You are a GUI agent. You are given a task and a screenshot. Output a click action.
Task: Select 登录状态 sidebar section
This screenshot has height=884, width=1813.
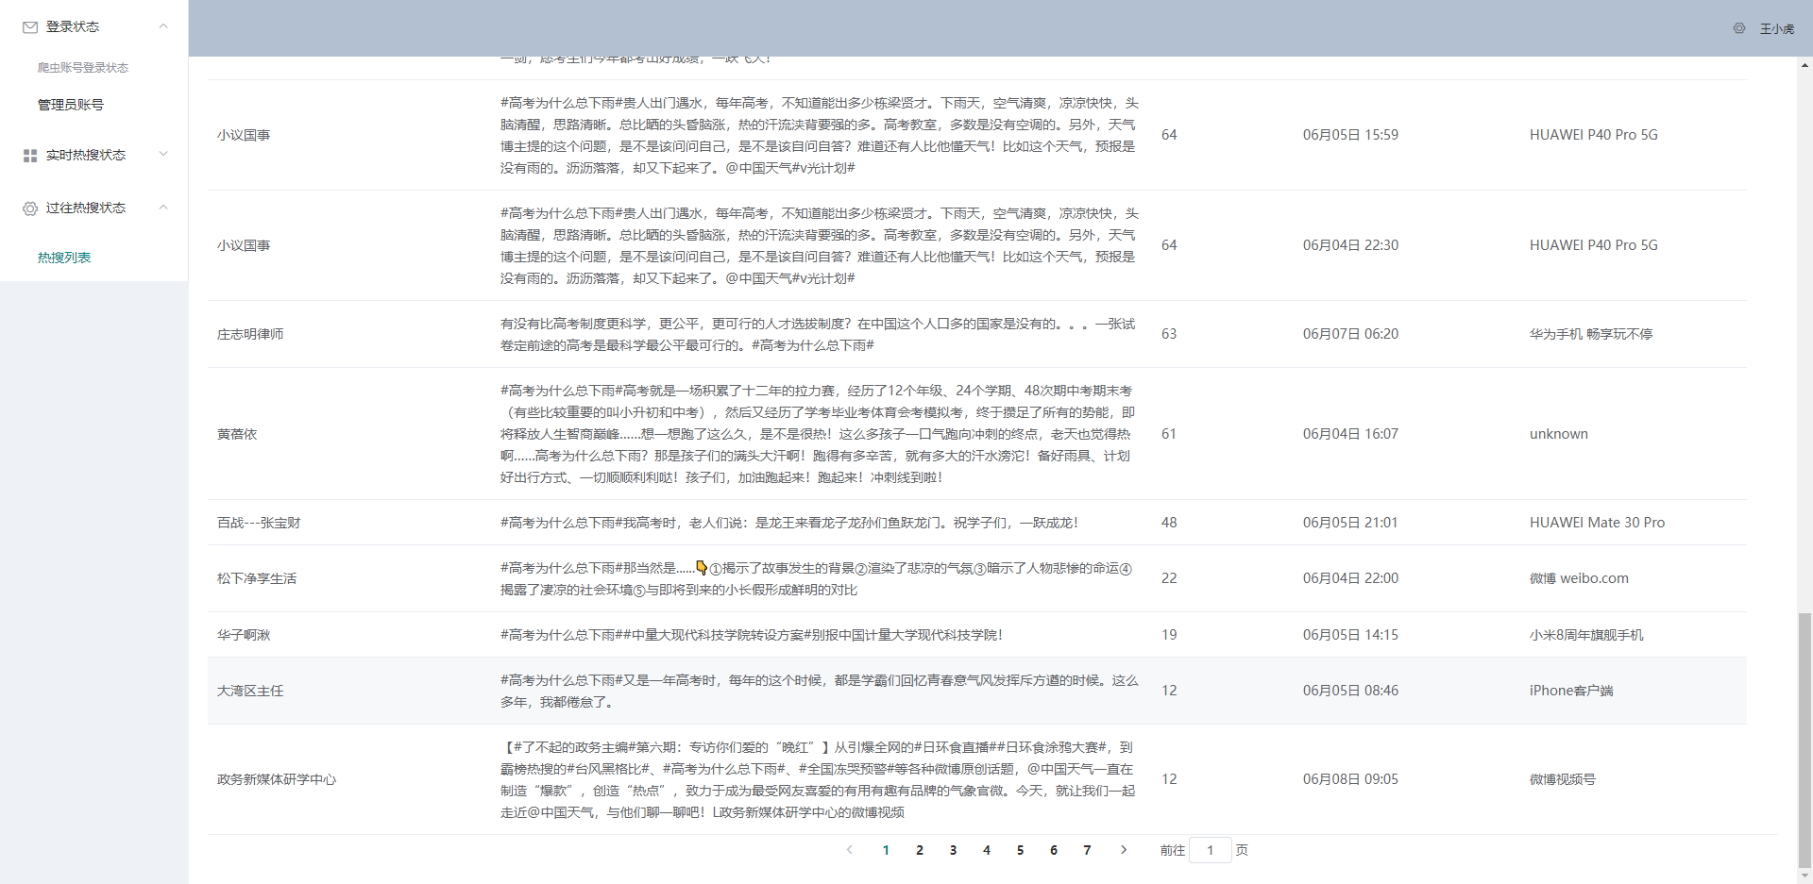(94, 26)
